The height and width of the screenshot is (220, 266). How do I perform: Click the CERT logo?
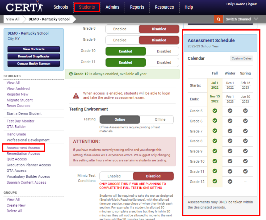24,7
